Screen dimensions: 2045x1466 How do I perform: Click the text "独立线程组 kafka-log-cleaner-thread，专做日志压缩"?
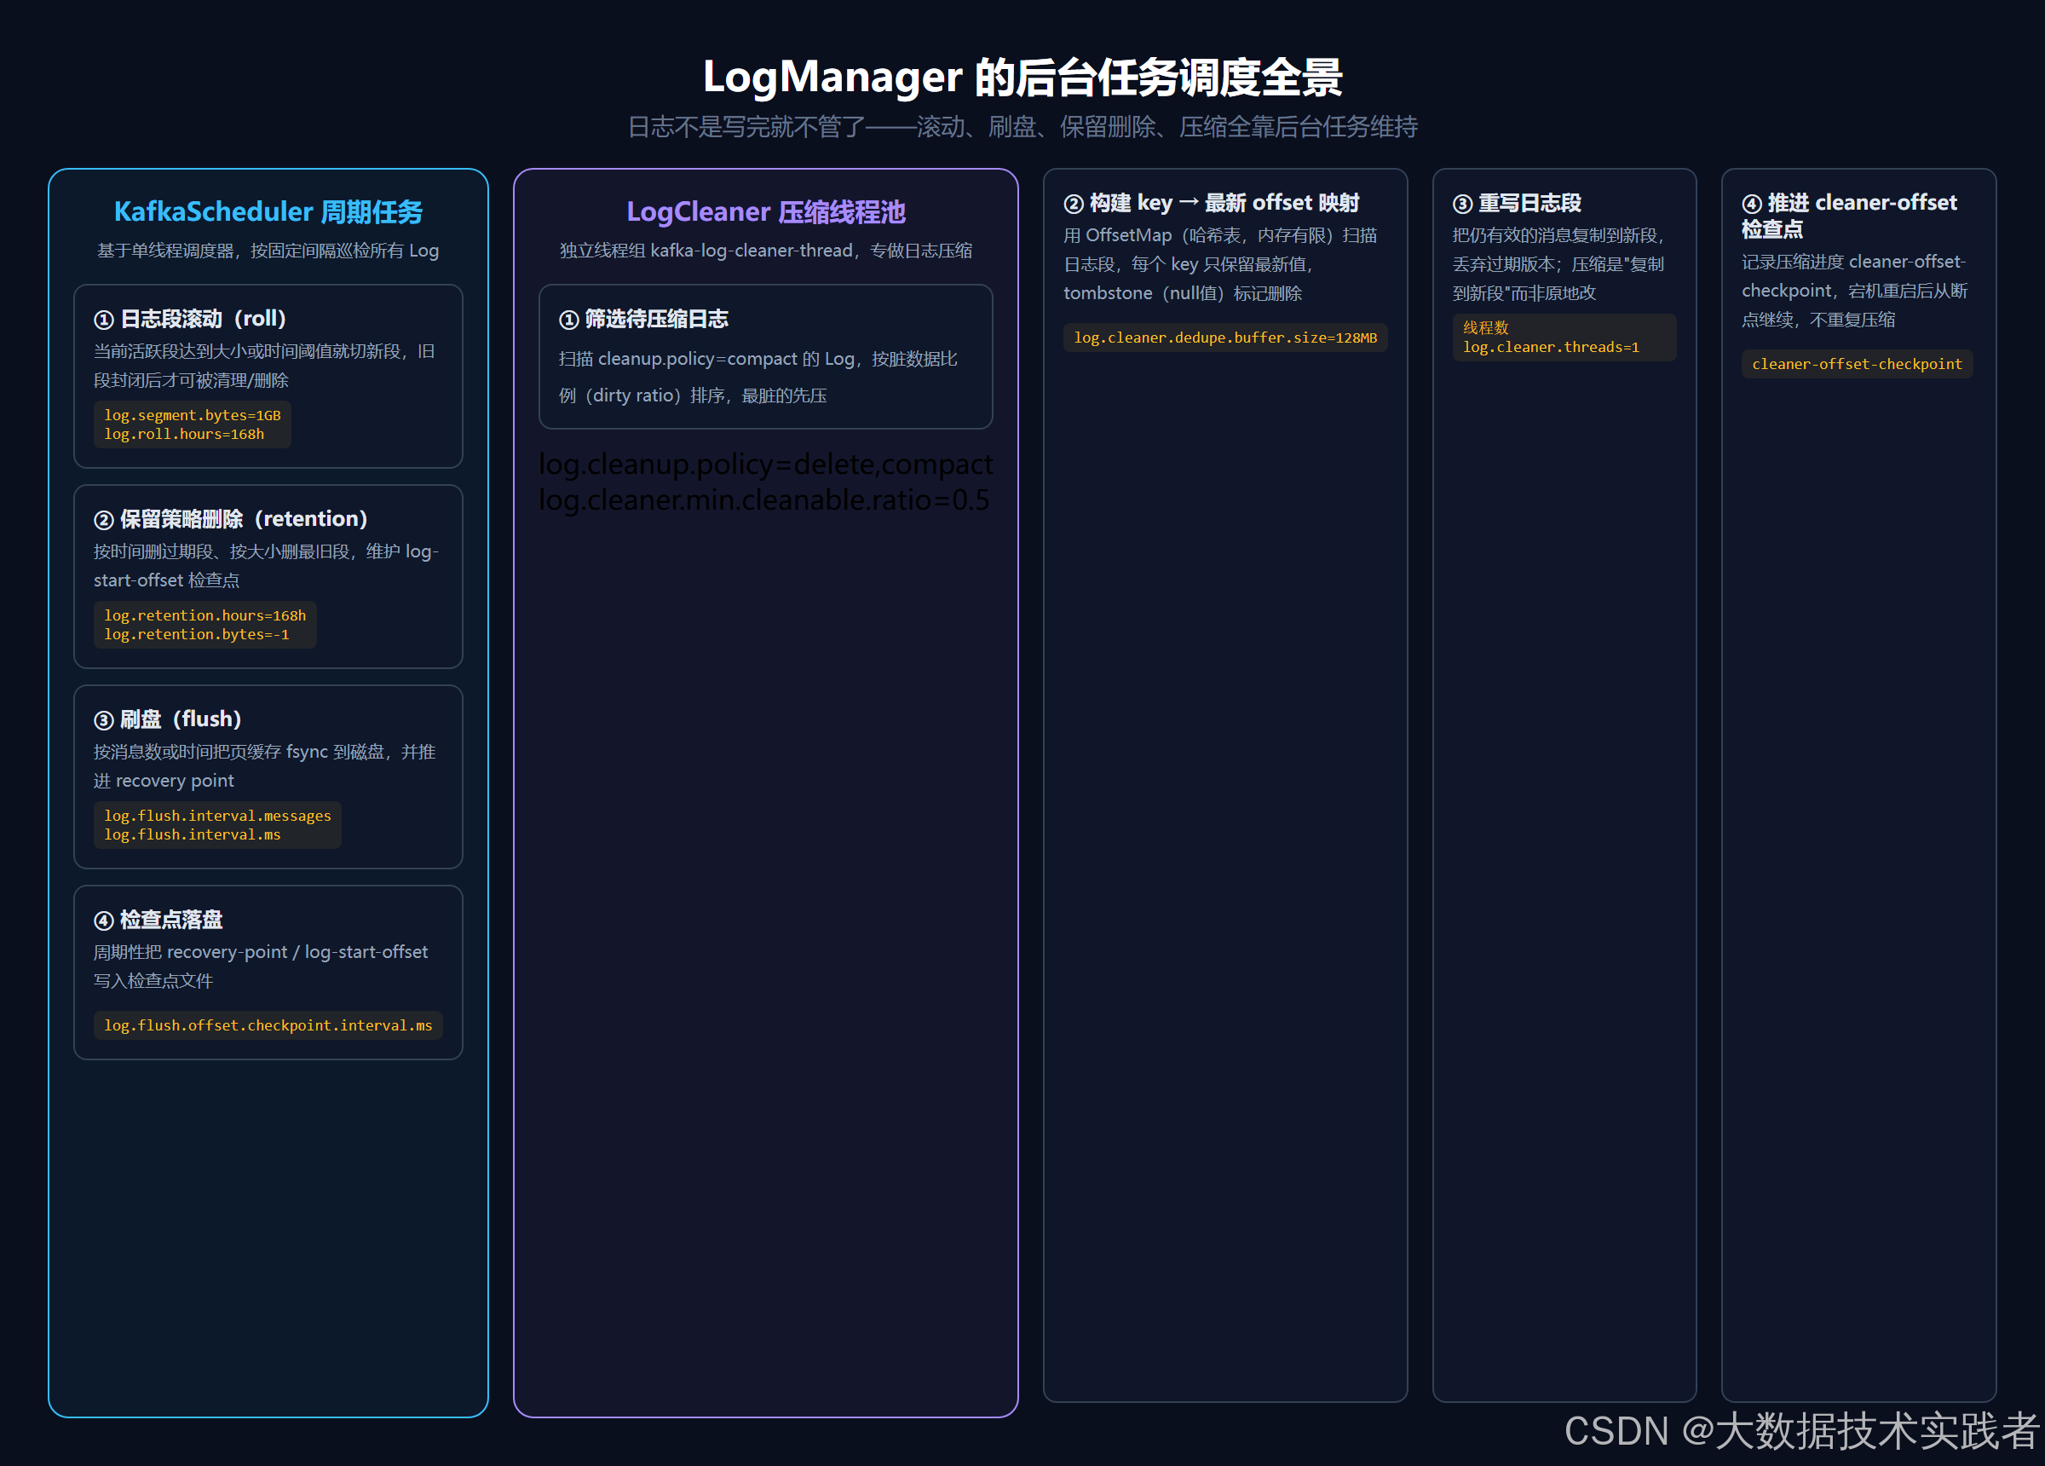click(x=765, y=251)
